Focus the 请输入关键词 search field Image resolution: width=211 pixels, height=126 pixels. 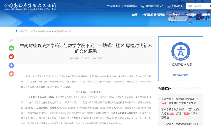198,6
